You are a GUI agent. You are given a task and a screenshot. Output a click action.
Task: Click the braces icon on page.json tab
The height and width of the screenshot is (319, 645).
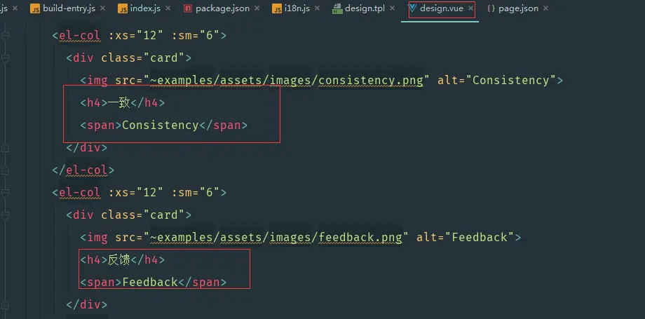pos(491,8)
